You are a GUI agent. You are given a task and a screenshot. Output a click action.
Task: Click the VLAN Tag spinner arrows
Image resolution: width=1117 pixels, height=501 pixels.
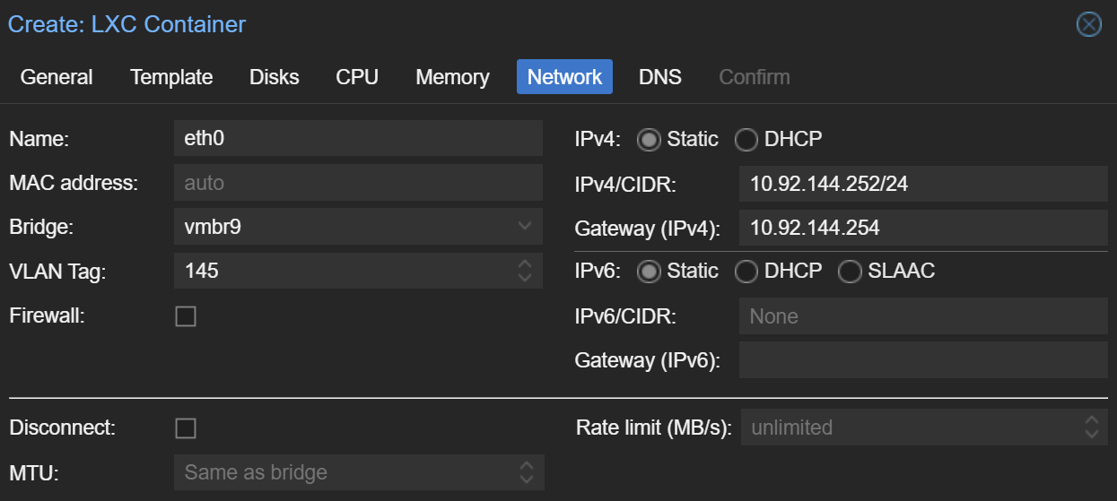[525, 271]
